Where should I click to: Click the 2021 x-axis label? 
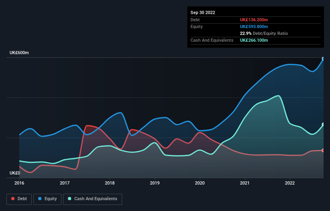245,183
